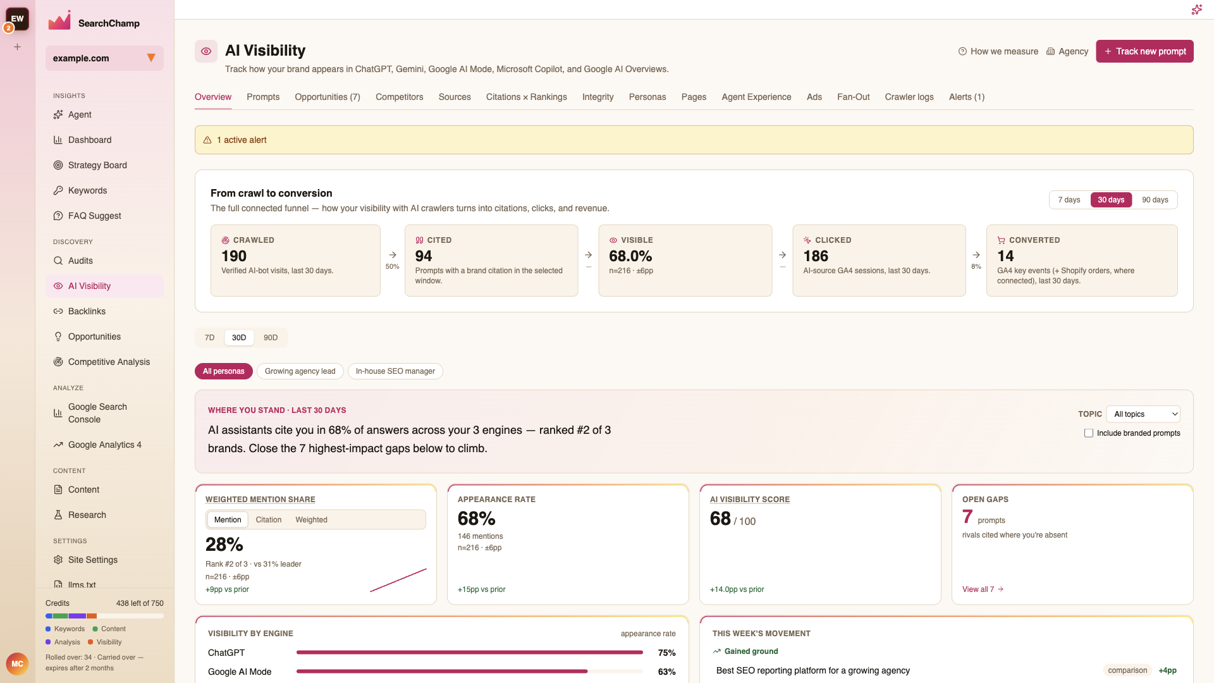Click the Clicked funnel card
This screenshot has width=1214, height=683.
tap(879, 261)
